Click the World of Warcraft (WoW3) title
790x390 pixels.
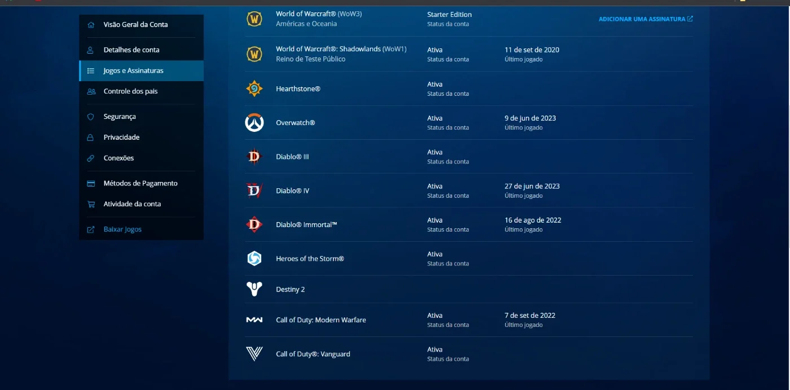(x=319, y=14)
